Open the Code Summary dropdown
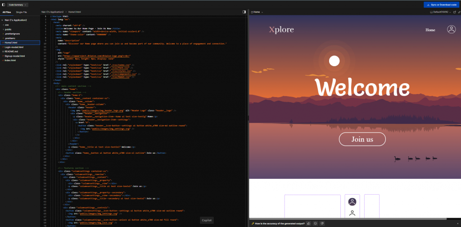Viewport: 461px width, 227px height. click(18, 4)
